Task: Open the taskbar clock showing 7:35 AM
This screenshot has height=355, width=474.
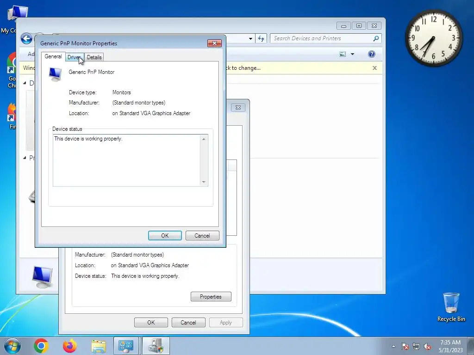Action: coord(450,346)
